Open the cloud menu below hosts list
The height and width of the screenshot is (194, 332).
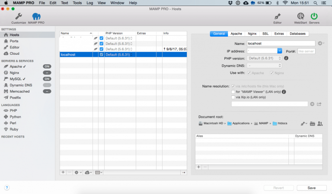click(88, 172)
